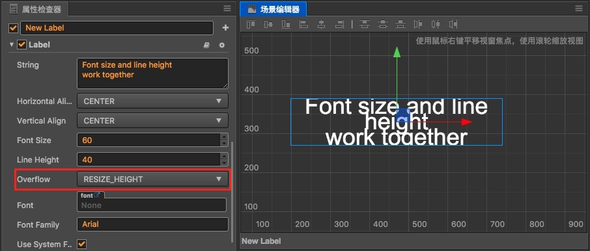
Task: Open the 属性检查器 panel hamburger menu
Action: [227, 8]
